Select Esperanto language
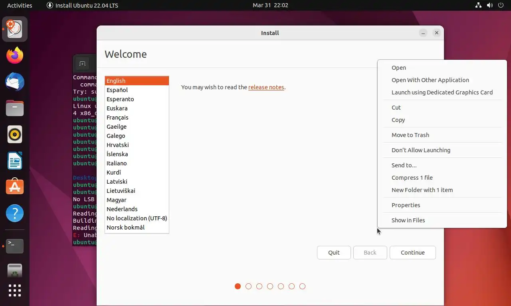This screenshot has height=306, width=511. 137,99
